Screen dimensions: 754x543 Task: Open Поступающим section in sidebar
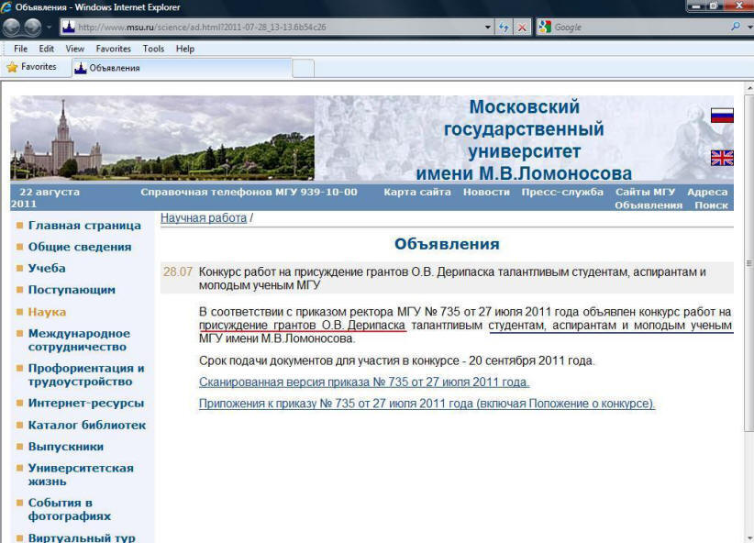tap(72, 290)
